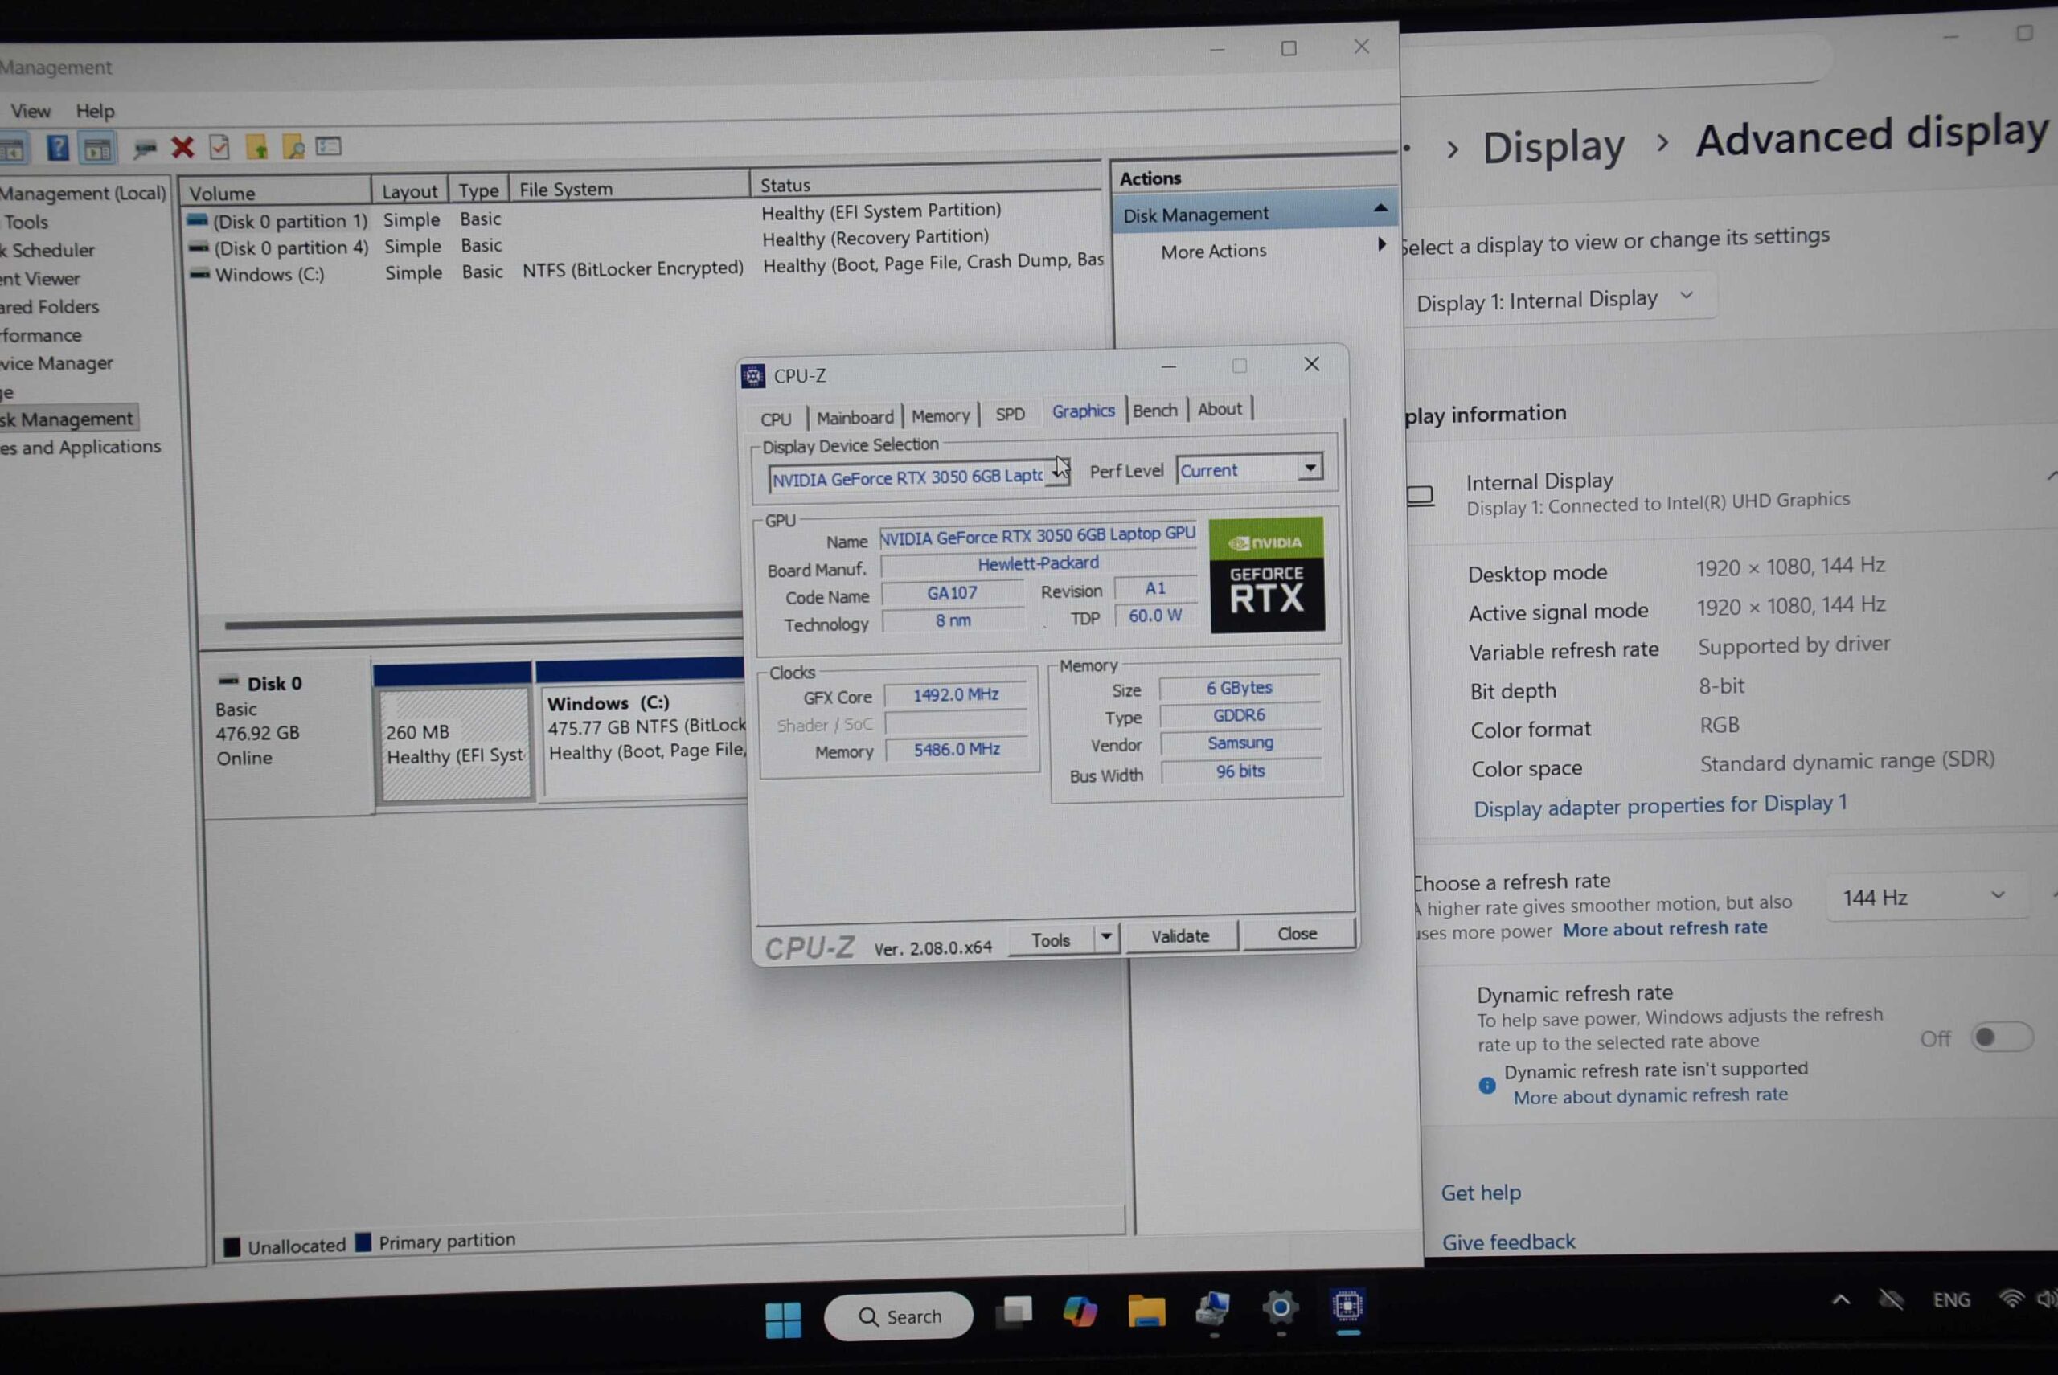Click the folder with magnifier icon
This screenshot has height=1375, width=2058.
[293, 147]
